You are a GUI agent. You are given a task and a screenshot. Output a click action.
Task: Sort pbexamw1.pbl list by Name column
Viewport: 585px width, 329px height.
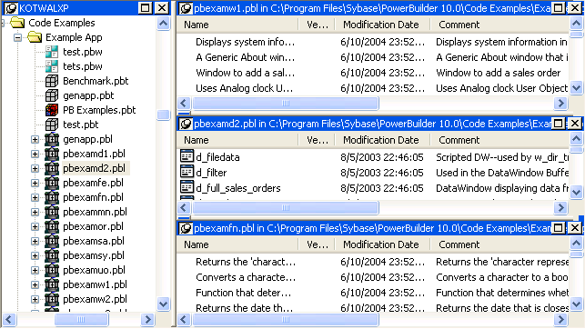coord(238,25)
